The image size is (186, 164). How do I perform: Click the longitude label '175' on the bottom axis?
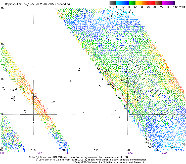click(159, 150)
